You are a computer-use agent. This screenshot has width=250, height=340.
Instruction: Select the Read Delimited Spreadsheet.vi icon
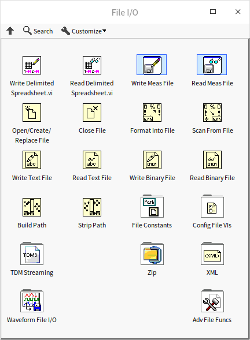(x=92, y=65)
